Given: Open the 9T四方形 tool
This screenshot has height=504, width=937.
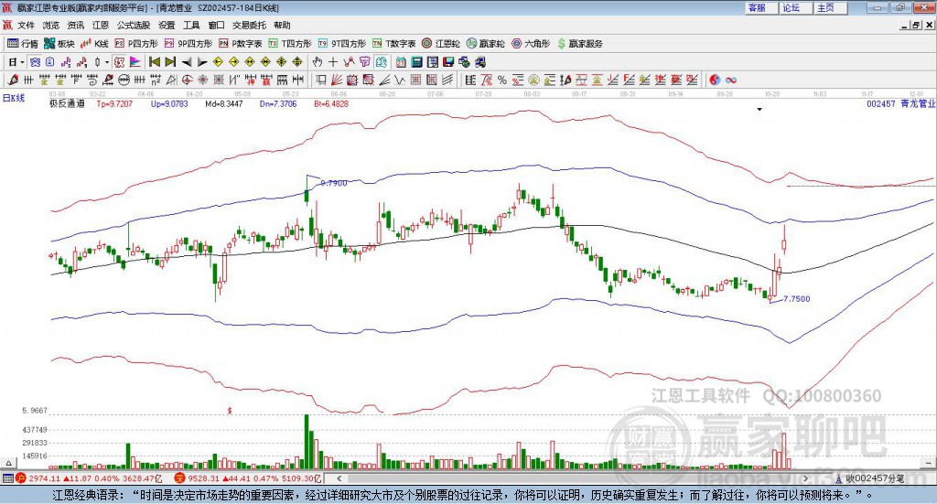Looking at the screenshot, I should pyautogui.click(x=342, y=44).
